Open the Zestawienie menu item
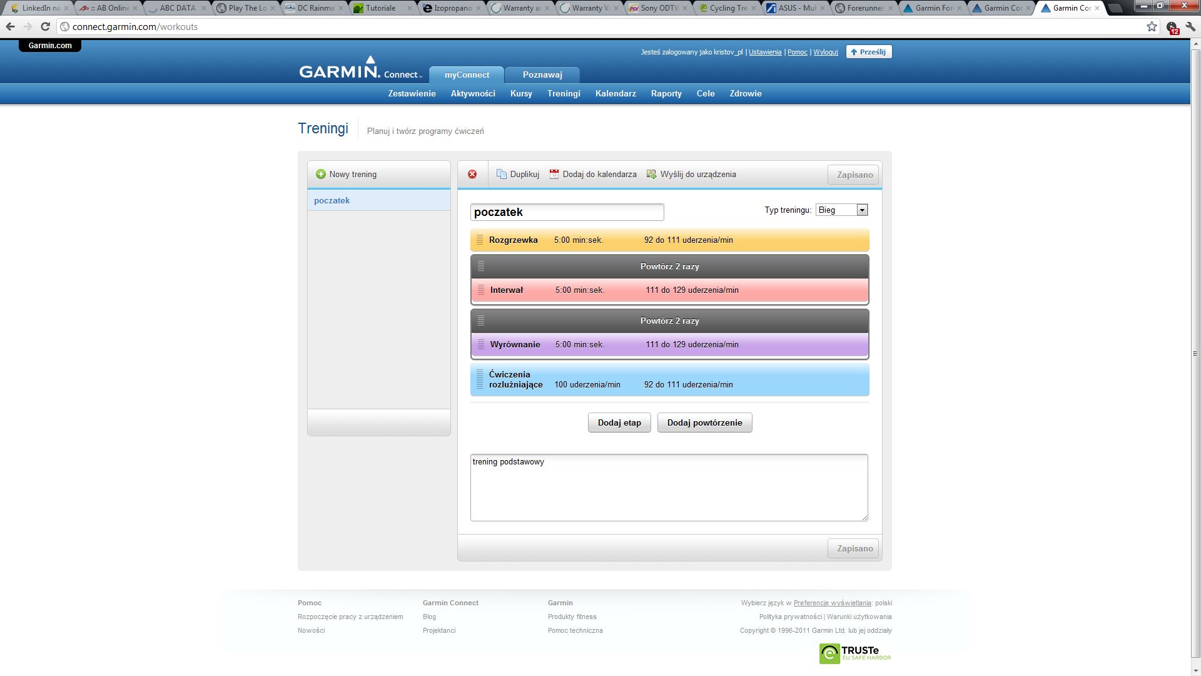Viewport: 1201px width, 676px height. tap(412, 94)
